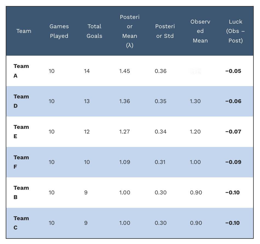Click Team A's blurred observed mean cell
The width and height of the screenshot is (260, 244).
196,71
